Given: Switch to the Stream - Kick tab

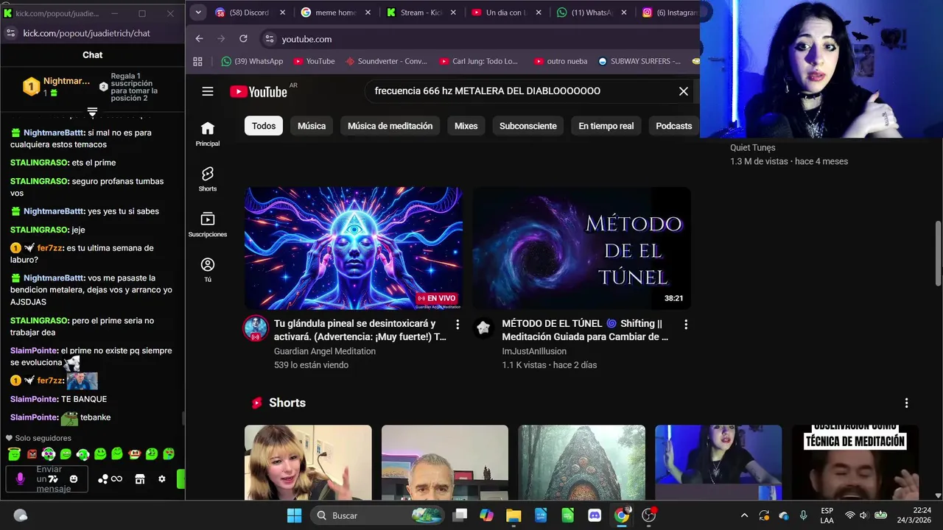Looking at the screenshot, I should [x=421, y=13].
